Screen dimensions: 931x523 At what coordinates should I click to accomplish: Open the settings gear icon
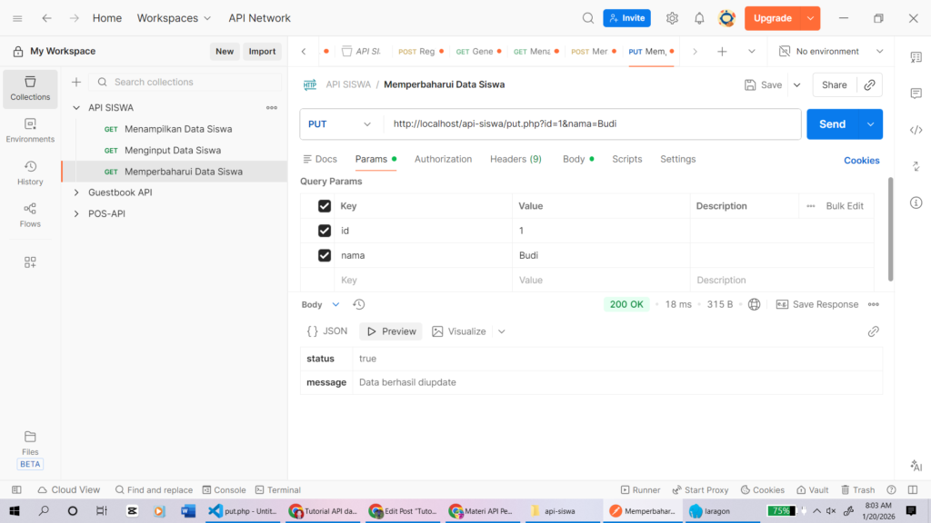point(672,18)
